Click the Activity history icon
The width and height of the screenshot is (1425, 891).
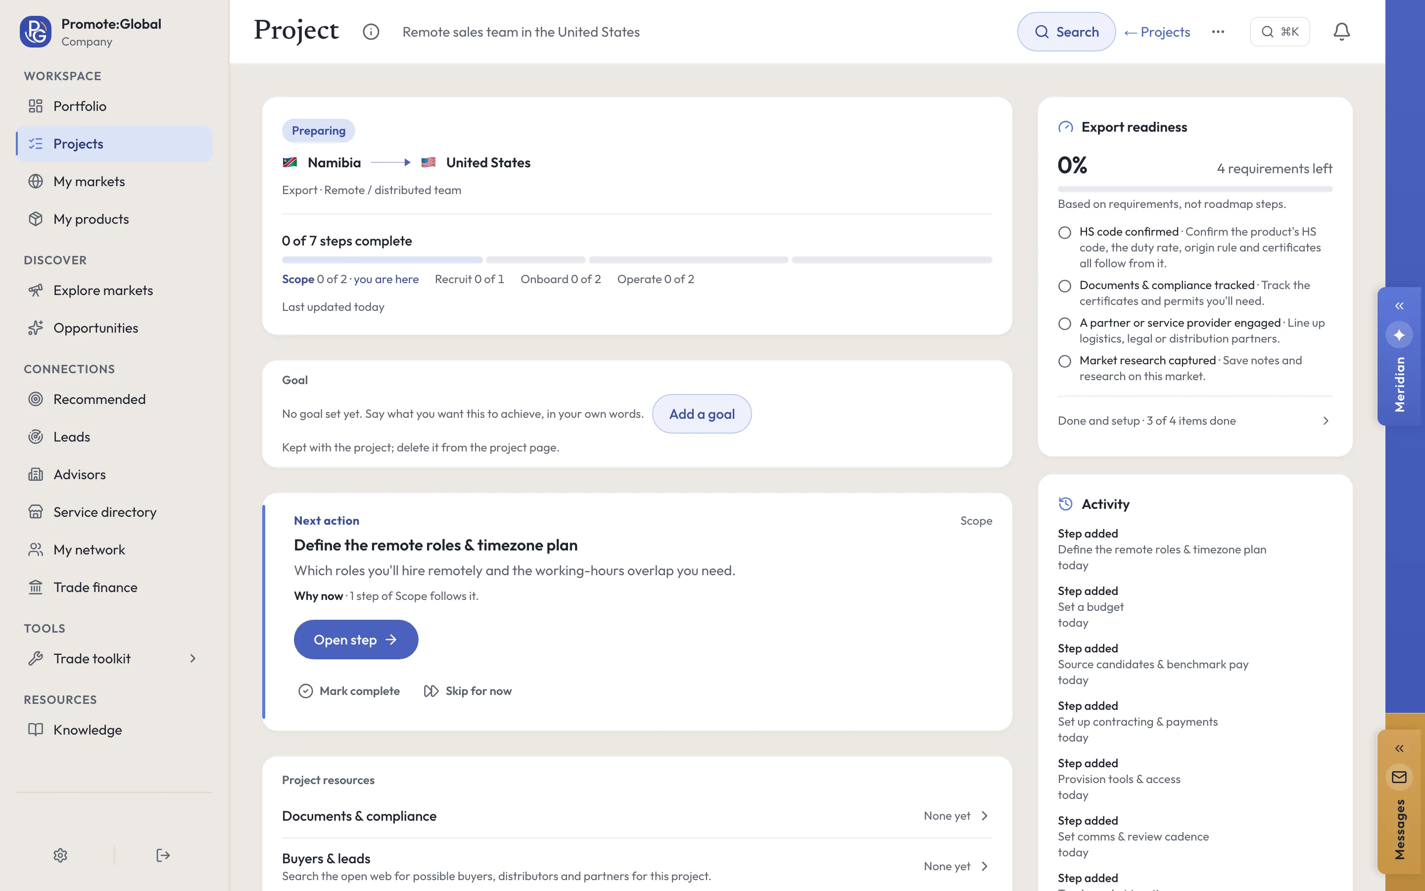click(x=1065, y=504)
